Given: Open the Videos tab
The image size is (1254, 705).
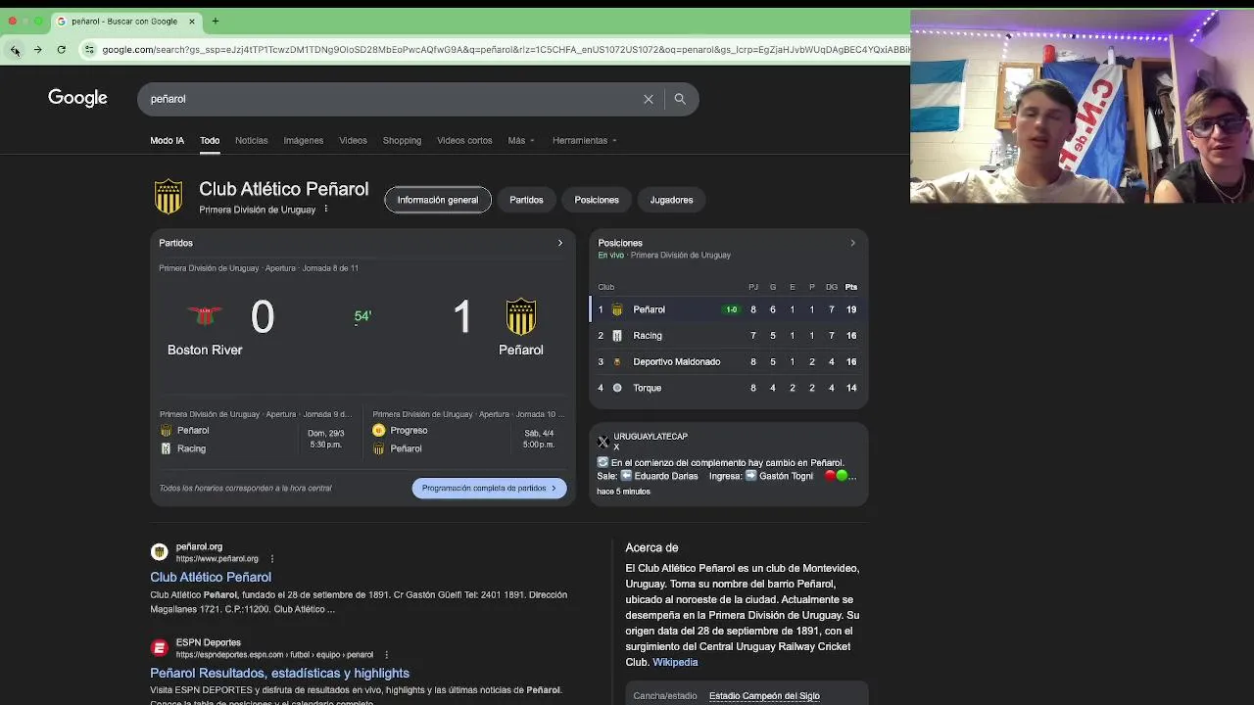Looking at the screenshot, I should 353,140.
